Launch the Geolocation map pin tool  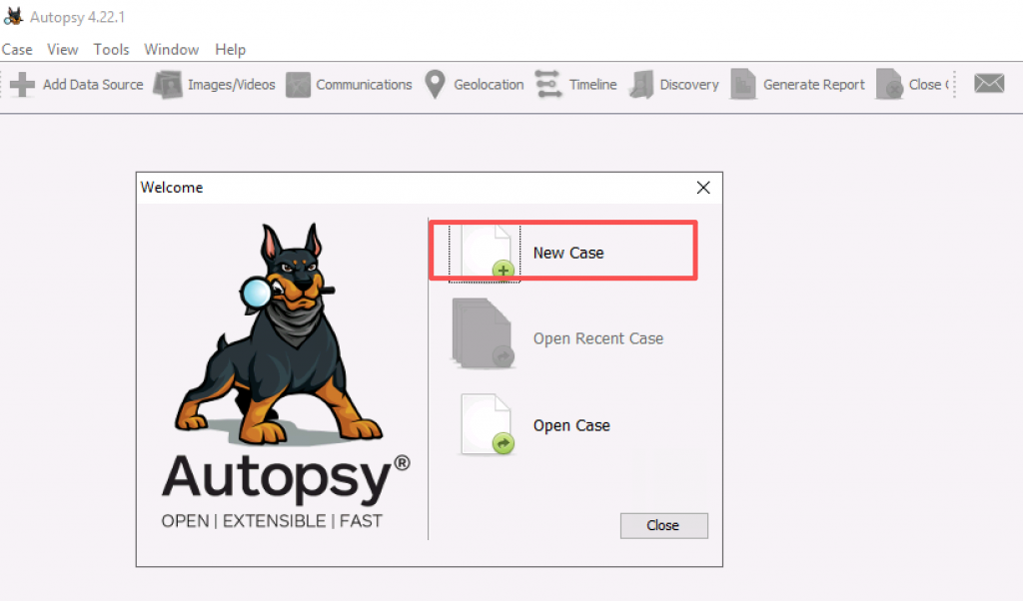(x=435, y=85)
